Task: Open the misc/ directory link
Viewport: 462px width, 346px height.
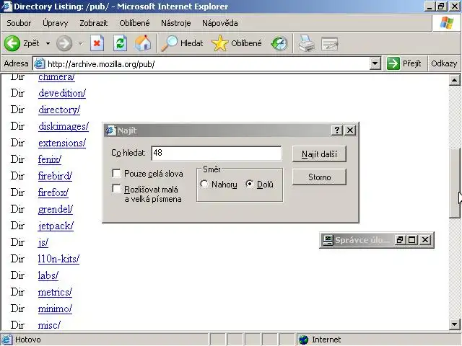Action: click(x=49, y=325)
